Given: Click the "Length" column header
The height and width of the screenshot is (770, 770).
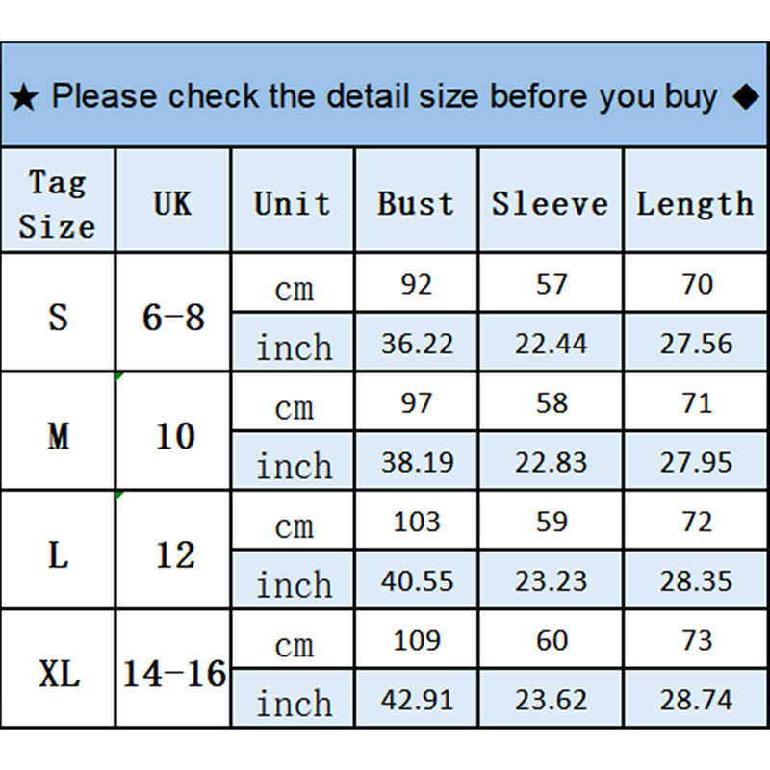Looking at the screenshot, I should click(x=695, y=203).
